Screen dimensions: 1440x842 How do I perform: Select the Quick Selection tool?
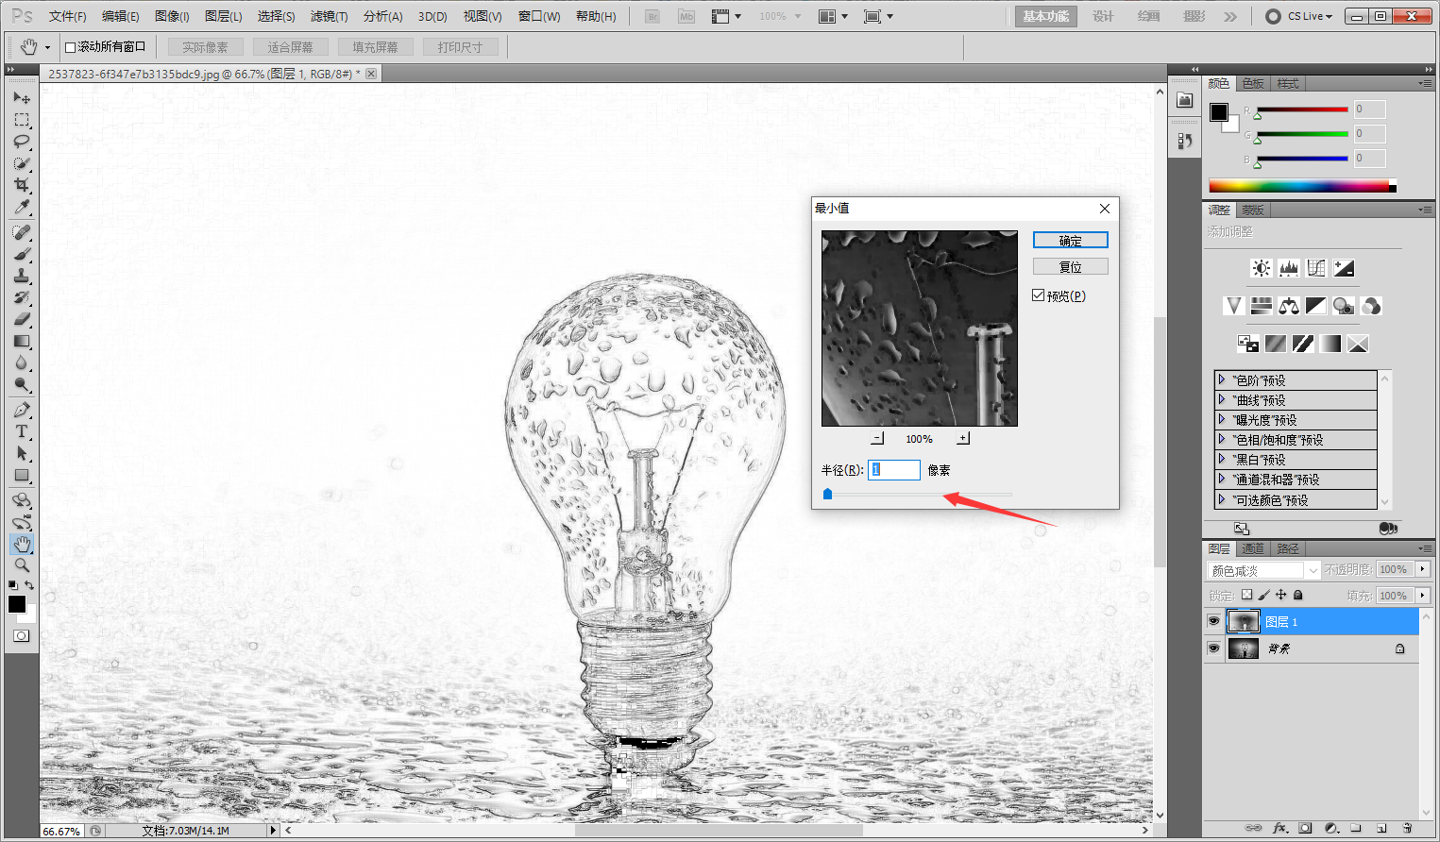pos(22,163)
